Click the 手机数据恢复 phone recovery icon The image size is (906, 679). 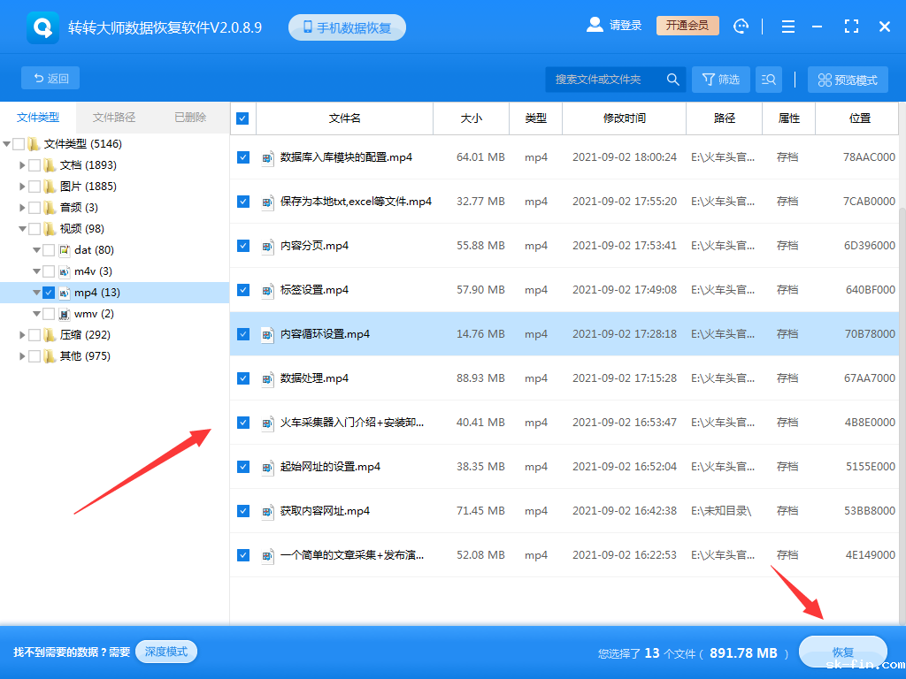click(x=346, y=26)
